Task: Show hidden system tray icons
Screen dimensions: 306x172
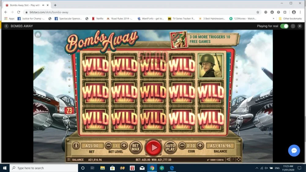Action: (257, 168)
